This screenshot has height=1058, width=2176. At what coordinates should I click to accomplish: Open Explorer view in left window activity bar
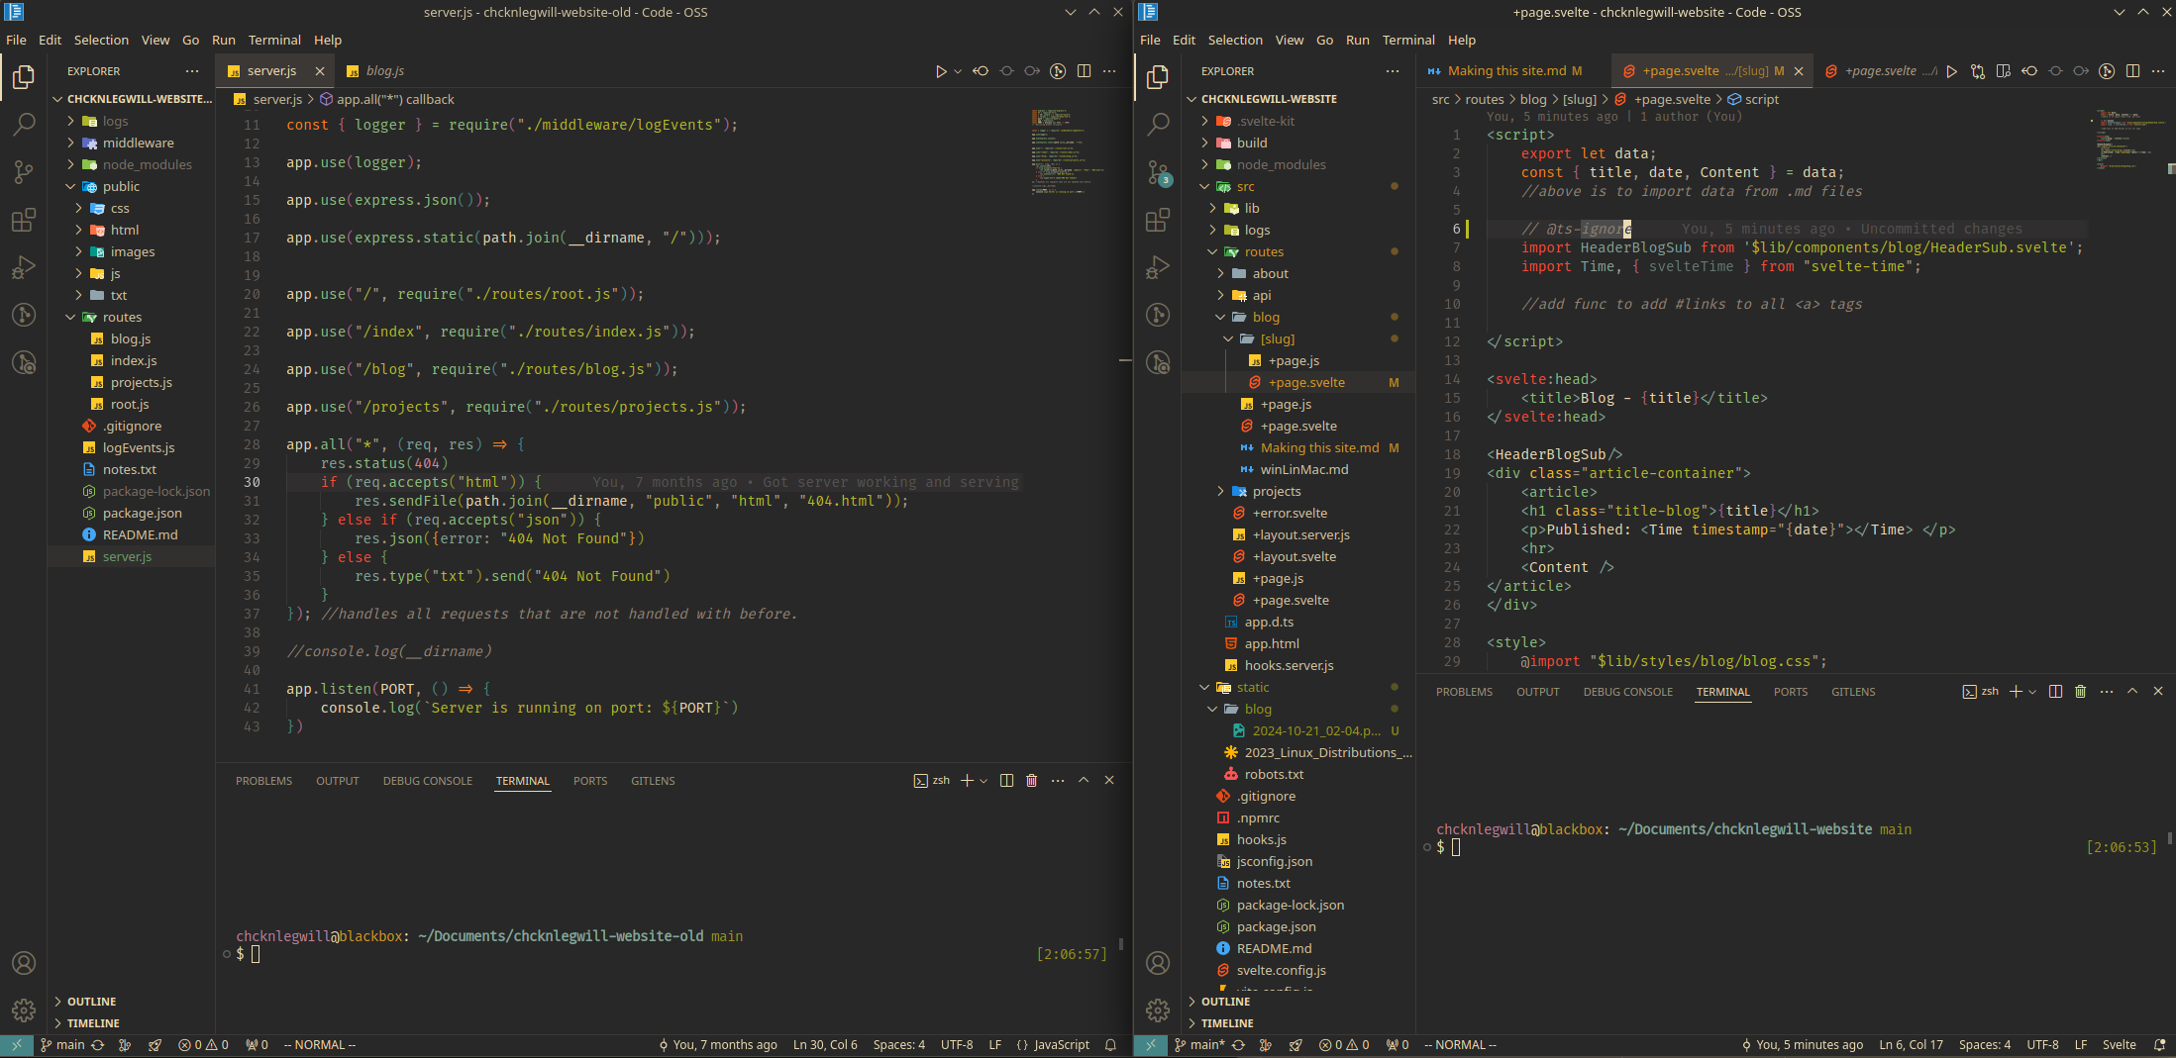(23, 76)
